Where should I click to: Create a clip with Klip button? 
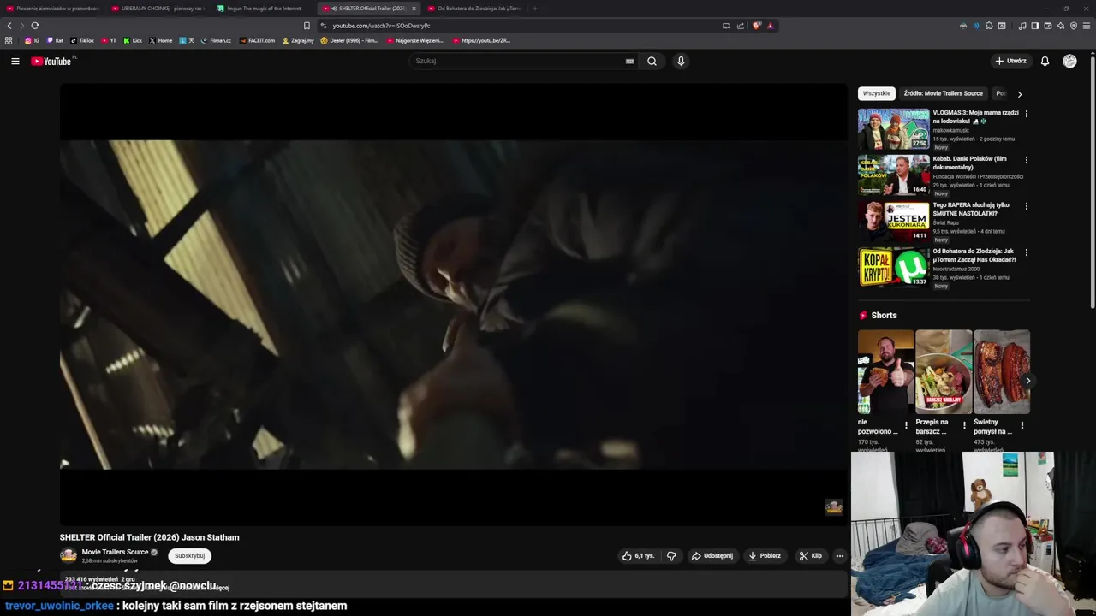point(810,556)
